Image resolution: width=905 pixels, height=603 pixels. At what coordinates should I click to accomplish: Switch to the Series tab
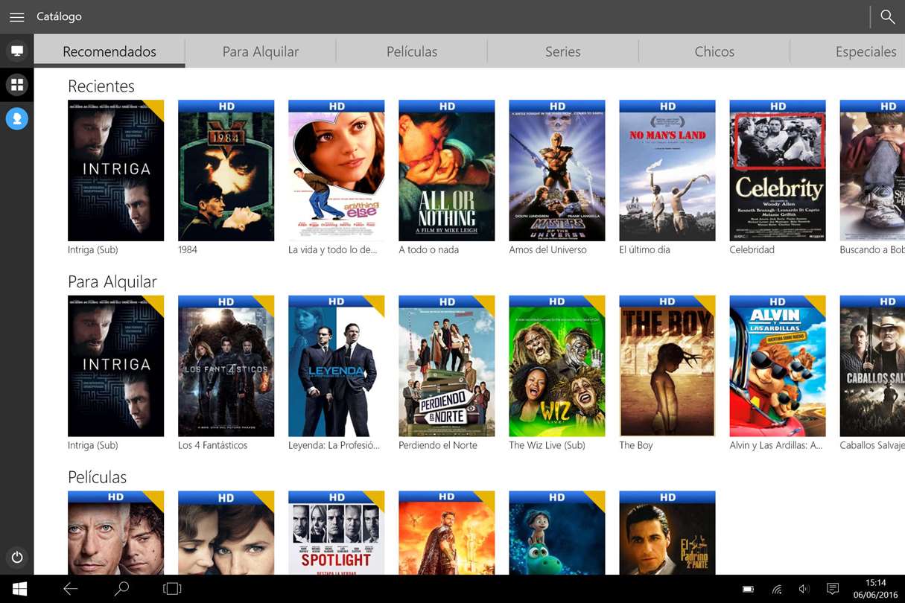[563, 51]
